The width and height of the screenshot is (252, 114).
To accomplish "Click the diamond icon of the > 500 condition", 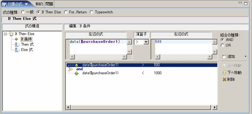I will [x=76, y=65].
